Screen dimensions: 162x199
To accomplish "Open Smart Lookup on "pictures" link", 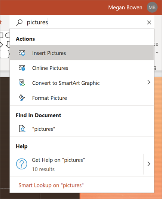I will [51, 185].
